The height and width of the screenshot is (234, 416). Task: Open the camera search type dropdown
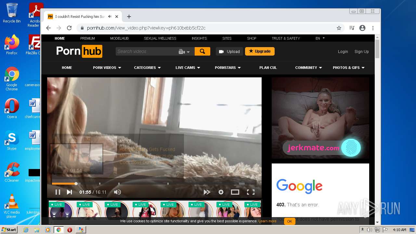[184, 52]
